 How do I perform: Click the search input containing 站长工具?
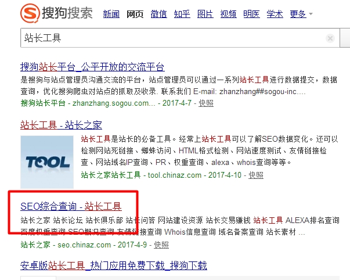180,38
